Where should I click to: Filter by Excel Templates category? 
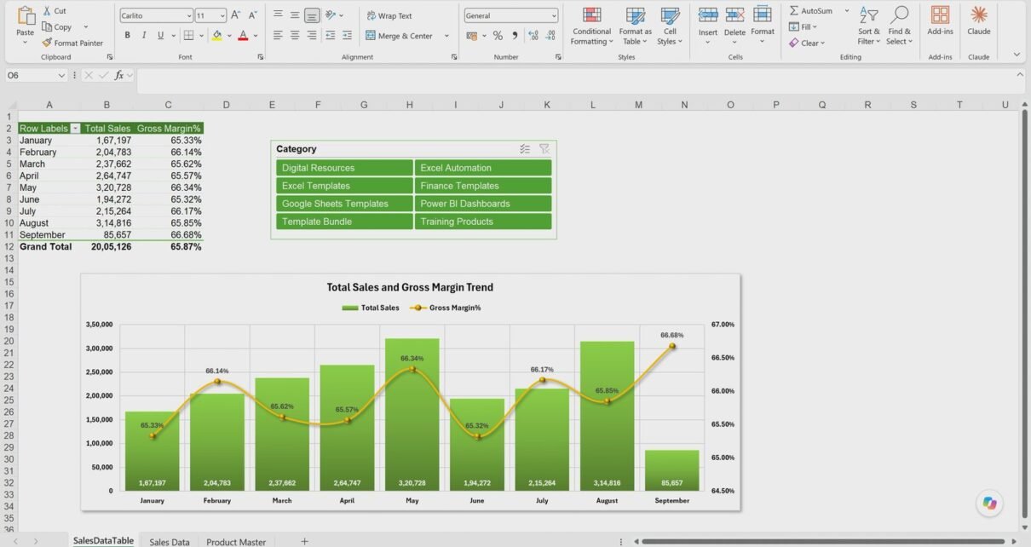344,186
